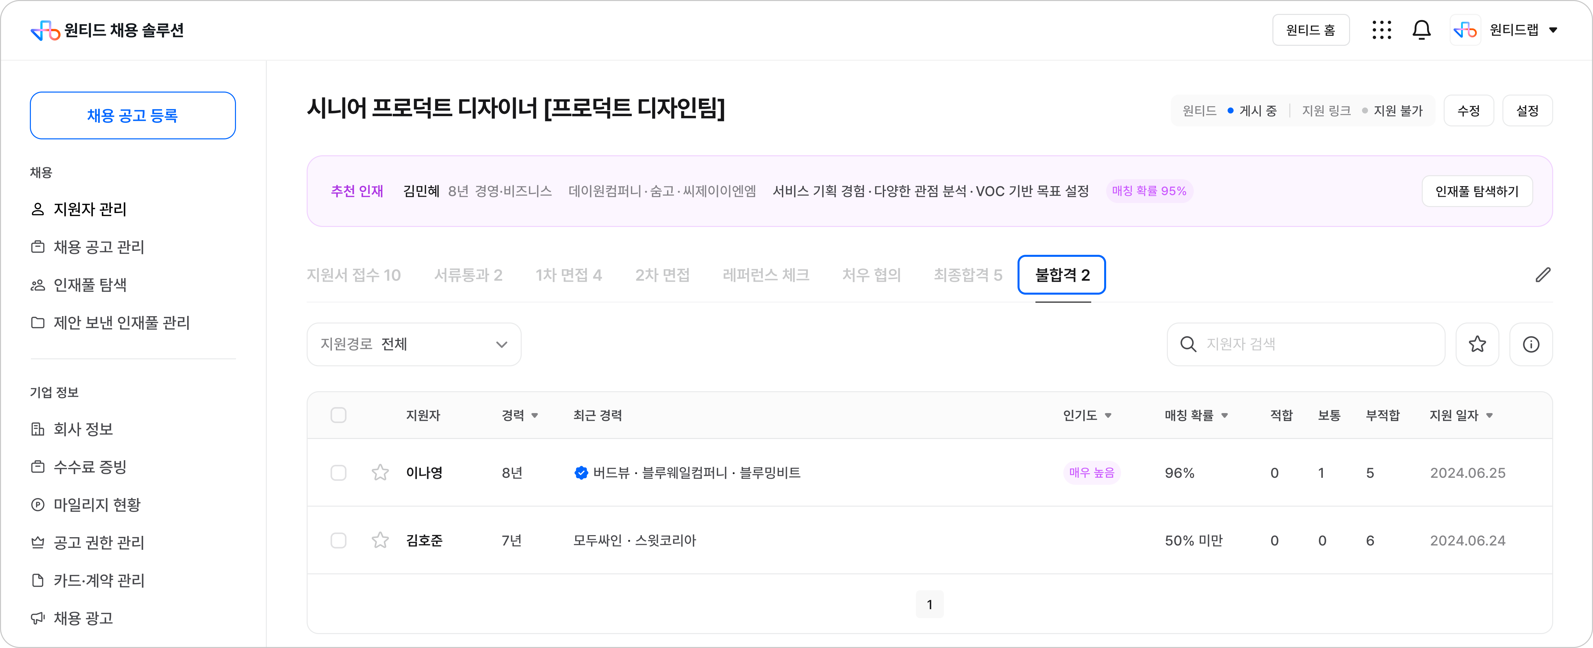Click the info circle icon button

(x=1531, y=344)
